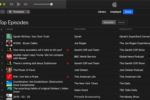Select '616: I Am Not a Pirate' episode

click(x=26, y=77)
